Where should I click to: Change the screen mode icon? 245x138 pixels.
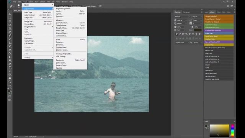click(x=10, y=100)
